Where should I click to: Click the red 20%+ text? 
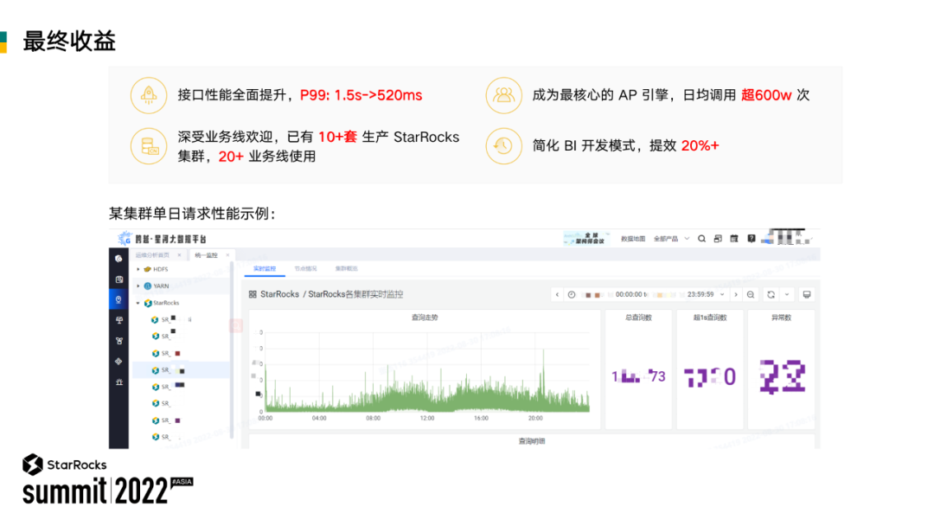[x=700, y=146]
